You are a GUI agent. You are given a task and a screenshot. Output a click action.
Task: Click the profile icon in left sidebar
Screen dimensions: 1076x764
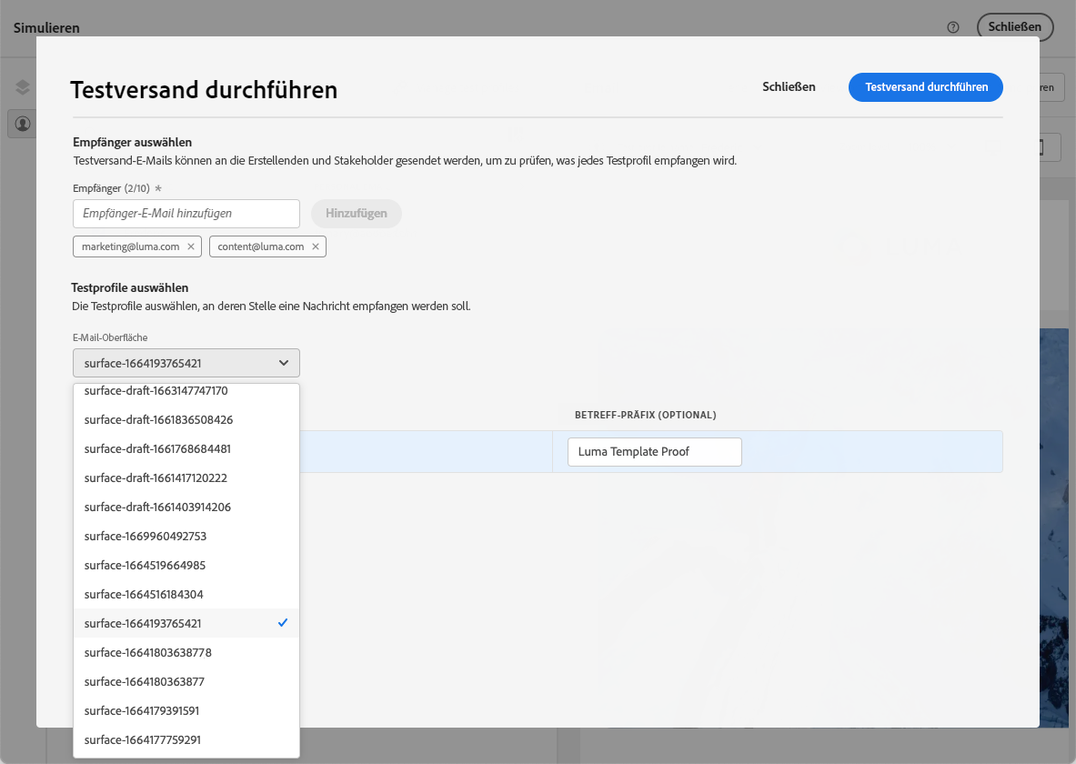coord(23,124)
